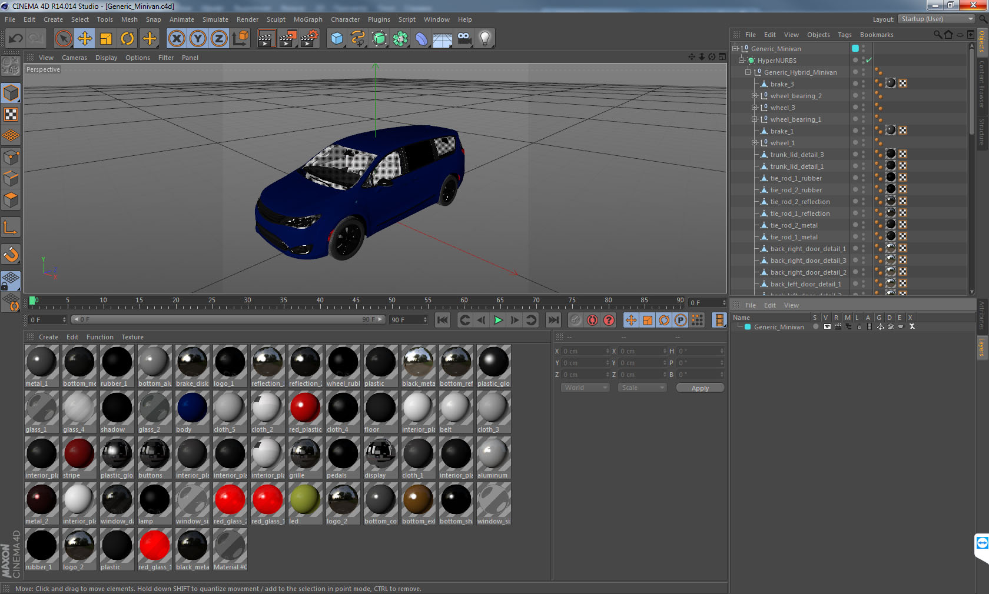Viewport: 989px width, 594px height.
Task: Select Generic_Minivan layer in Layers panel
Action: pos(779,327)
